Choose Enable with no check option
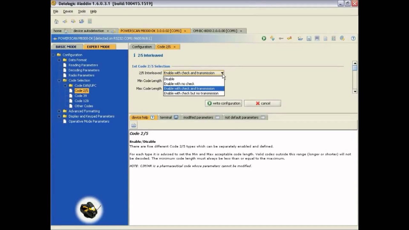 194,84
